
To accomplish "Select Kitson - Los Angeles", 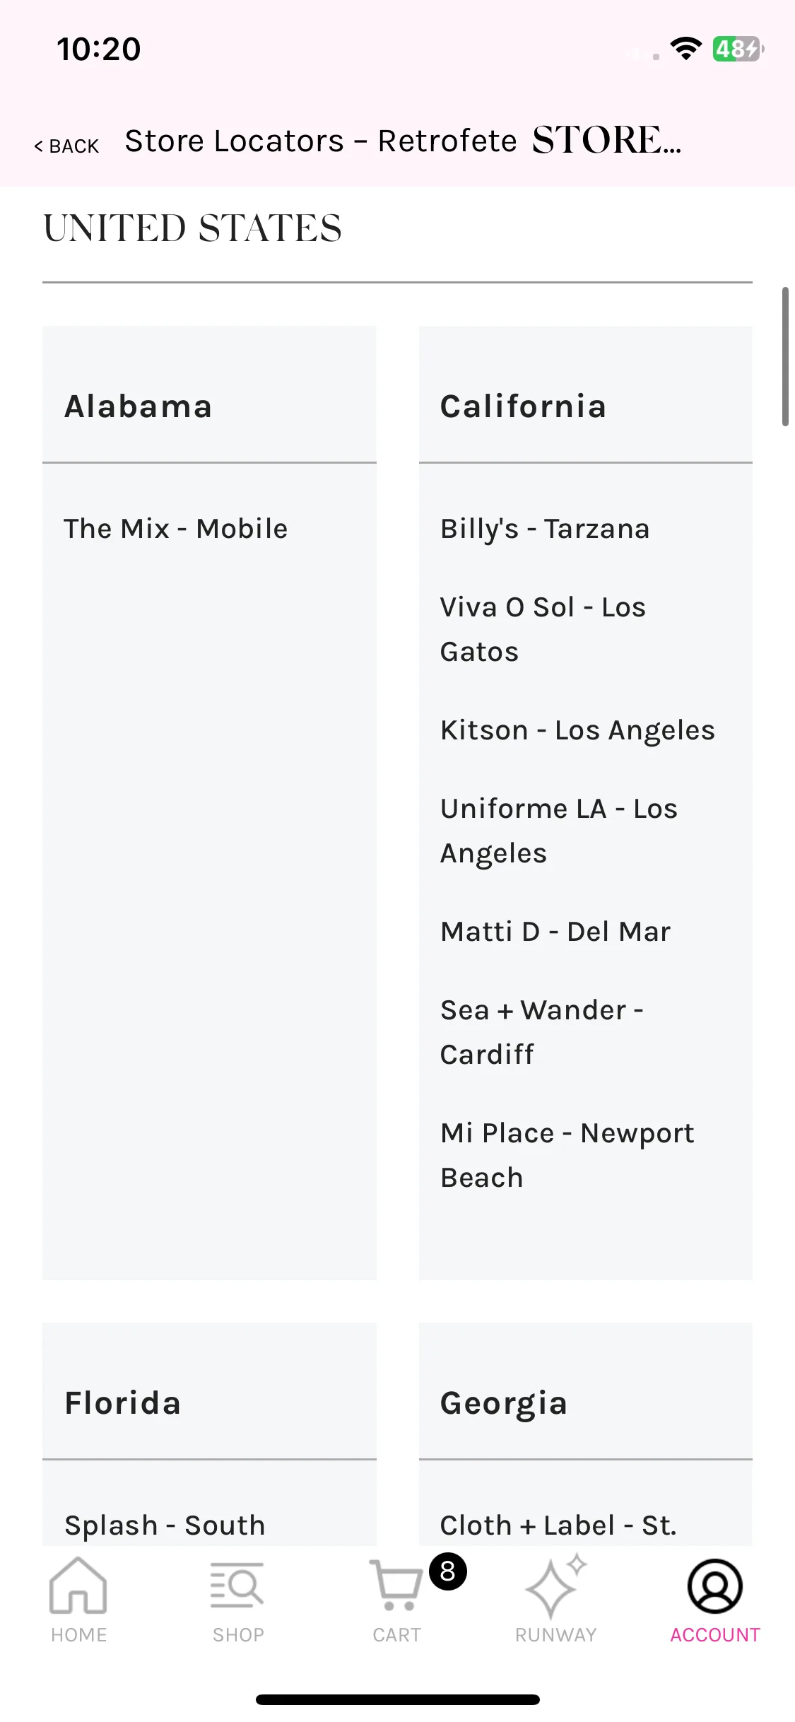I will point(577,730).
